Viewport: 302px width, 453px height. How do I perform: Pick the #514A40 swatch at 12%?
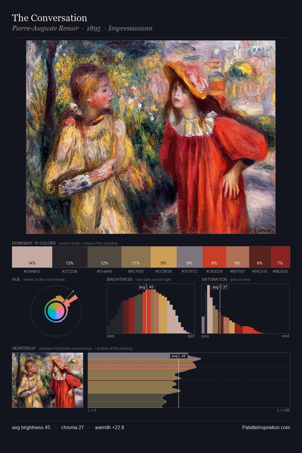(x=104, y=257)
